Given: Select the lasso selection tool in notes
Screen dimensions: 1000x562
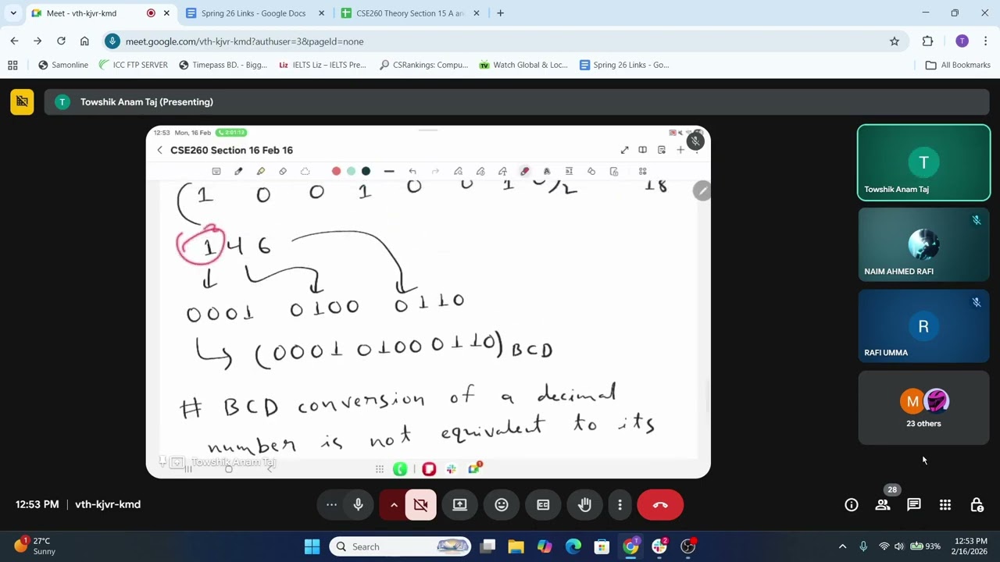Looking at the screenshot, I should [305, 172].
